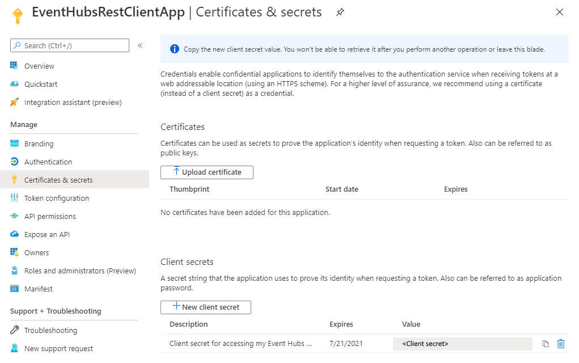Pin the Certificates & secrets blade
Screen dimensions: 579x363
pos(340,12)
